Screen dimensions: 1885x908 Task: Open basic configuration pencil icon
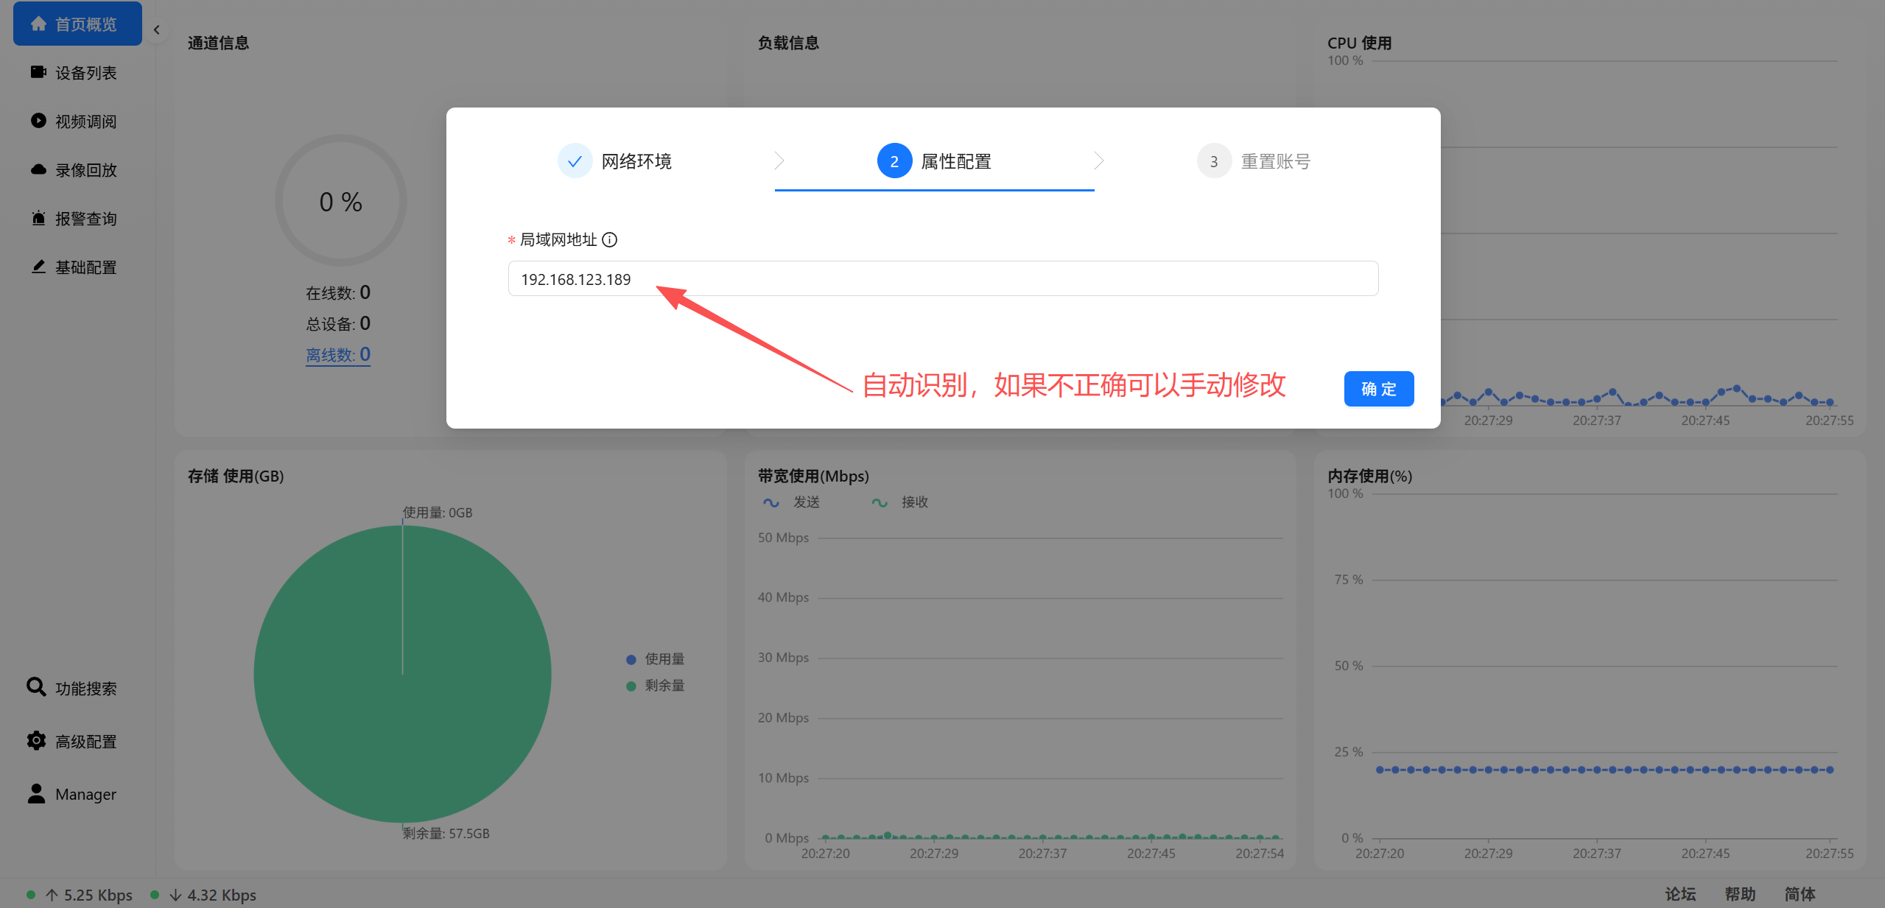coord(38,267)
